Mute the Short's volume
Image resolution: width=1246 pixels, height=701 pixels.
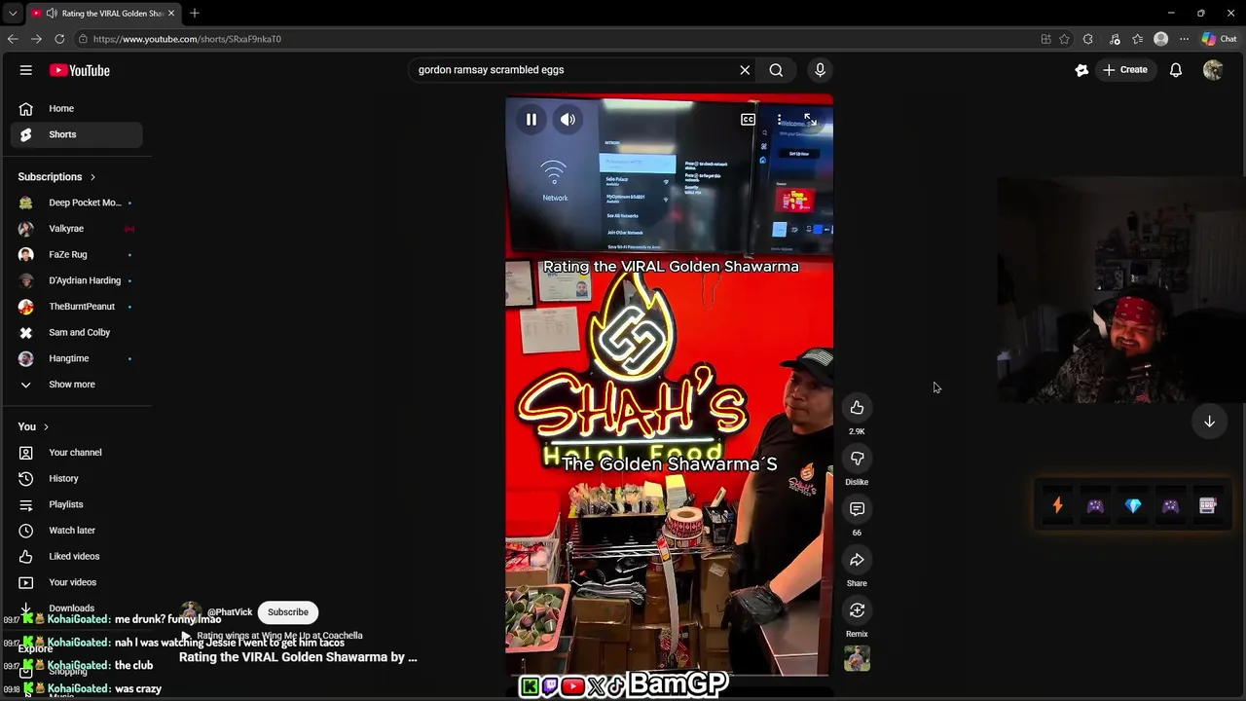(568, 120)
